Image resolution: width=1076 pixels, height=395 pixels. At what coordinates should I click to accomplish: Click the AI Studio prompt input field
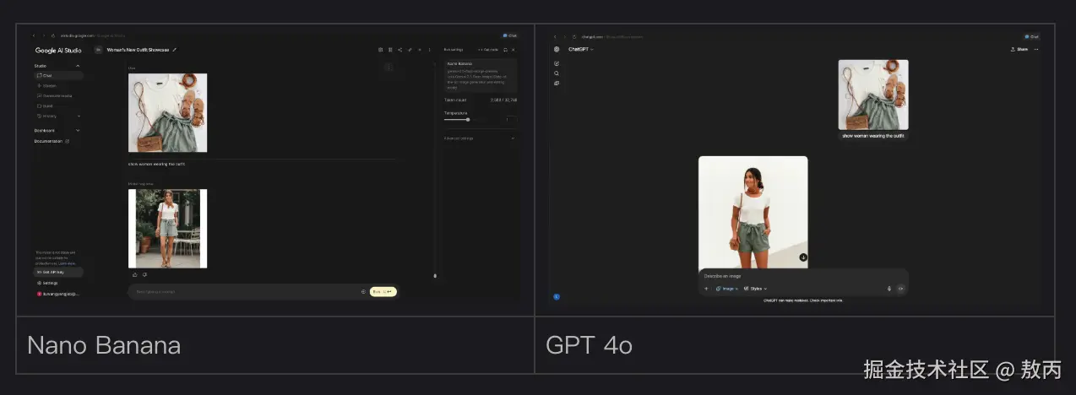[245, 291]
